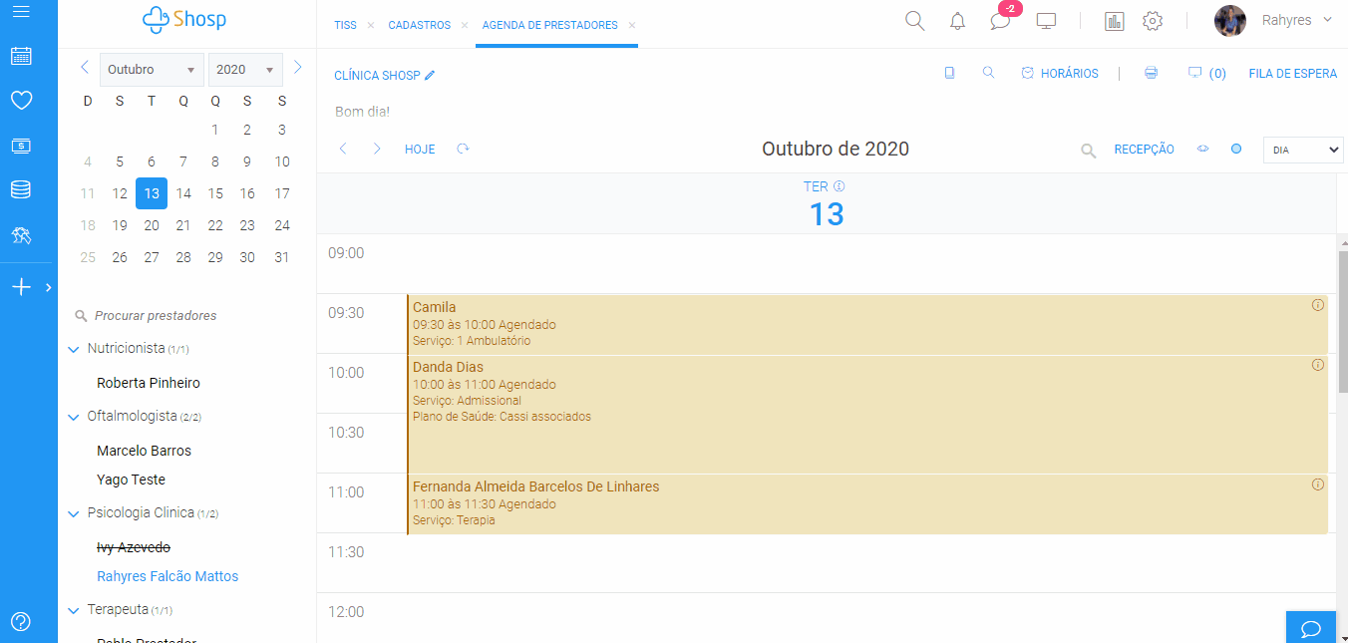
Task: Switch to the TISS tab
Action: 345,25
